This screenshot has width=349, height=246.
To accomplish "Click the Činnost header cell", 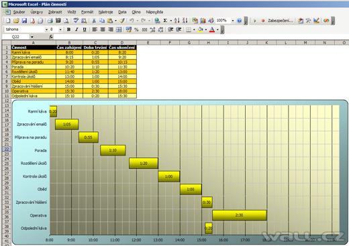I will tap(34, 48).
